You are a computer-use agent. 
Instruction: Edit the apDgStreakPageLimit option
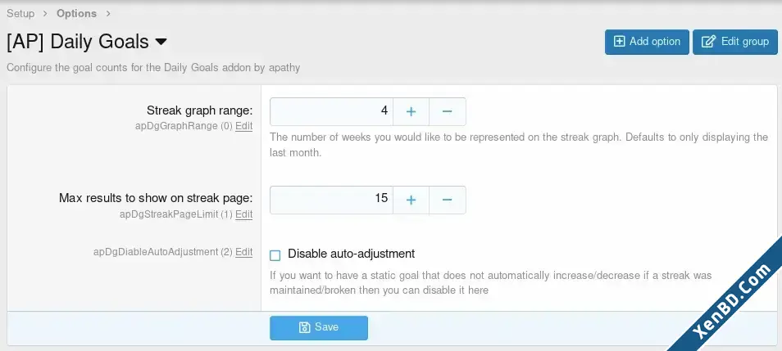coord(244,214)
